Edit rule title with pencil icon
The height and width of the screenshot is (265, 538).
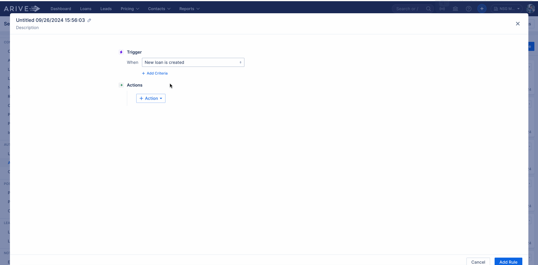(x=89, y=20)
